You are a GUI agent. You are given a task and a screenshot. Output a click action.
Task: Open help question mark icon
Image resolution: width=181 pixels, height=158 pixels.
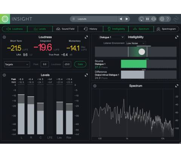click(168, 19)
